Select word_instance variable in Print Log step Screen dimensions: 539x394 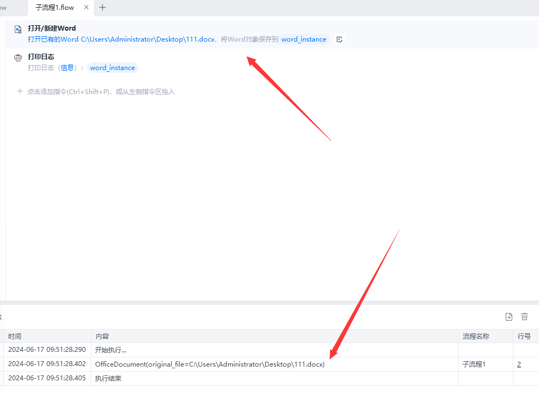[112, 68]
